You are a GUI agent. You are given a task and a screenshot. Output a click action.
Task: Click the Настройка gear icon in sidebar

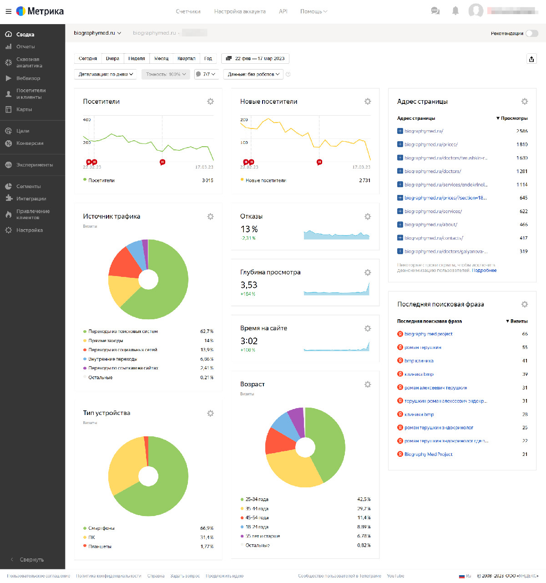point(8,230)
